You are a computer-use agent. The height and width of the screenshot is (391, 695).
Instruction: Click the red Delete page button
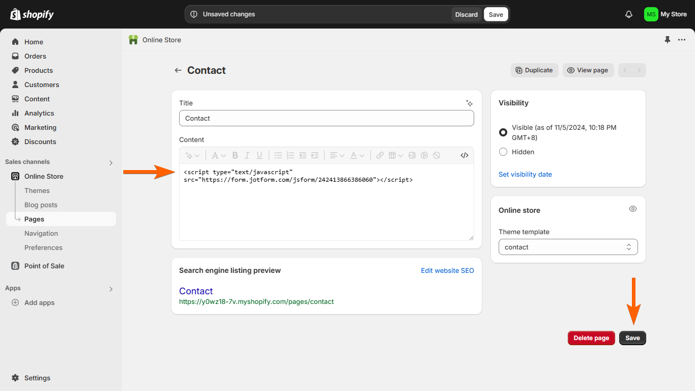tap(591, 338)
